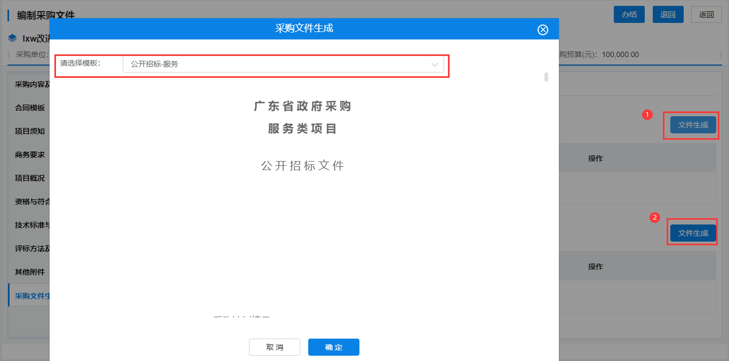Close the 采购文件生成 dialog

(543, 29)
